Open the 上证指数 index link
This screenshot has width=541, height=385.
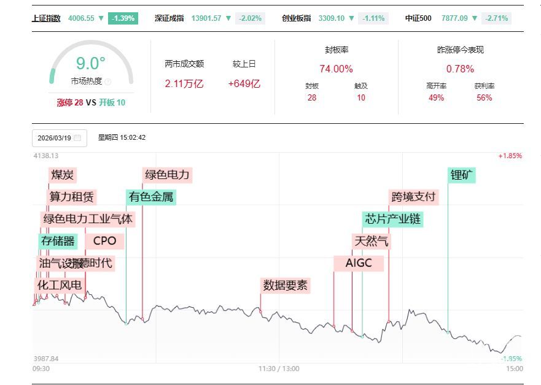click(x=46, y=18)
